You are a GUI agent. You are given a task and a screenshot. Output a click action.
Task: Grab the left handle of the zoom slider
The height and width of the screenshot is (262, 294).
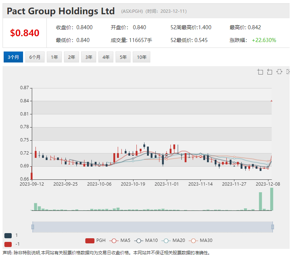pos(33,227)
